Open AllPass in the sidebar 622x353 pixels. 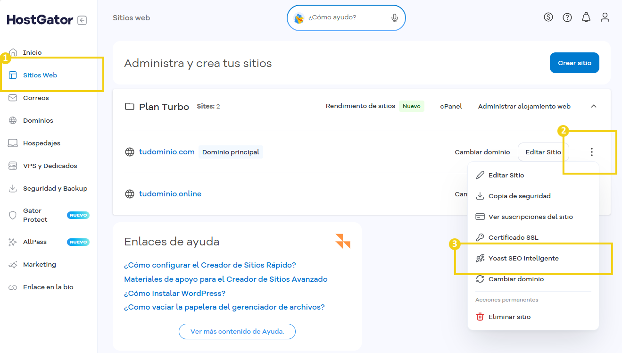coord(35,242)
